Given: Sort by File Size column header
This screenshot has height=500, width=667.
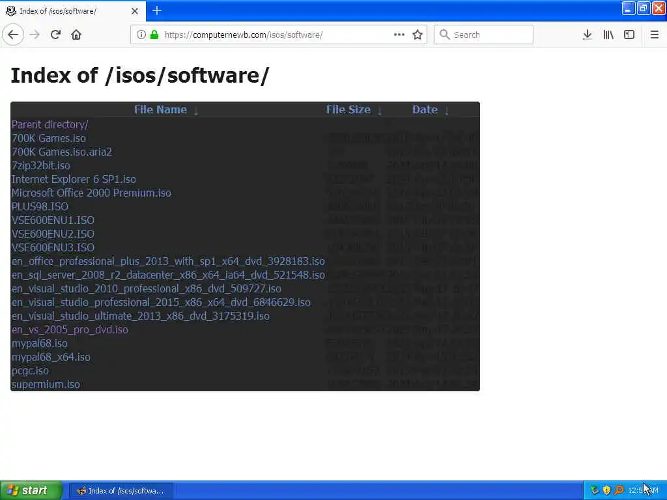Looking at the screenshot, I should pyautogui.click(x=348, y=109).
